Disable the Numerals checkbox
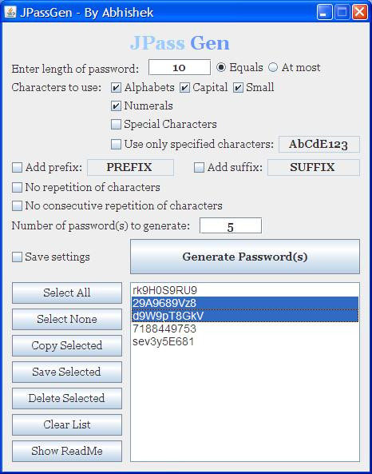The width and height of the screenshot is (372, 474). tap(116, 106)
